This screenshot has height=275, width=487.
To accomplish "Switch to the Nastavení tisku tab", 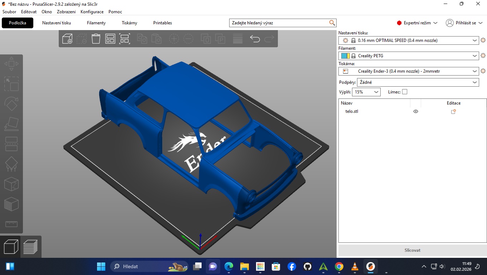I will (x=57, y=23).
